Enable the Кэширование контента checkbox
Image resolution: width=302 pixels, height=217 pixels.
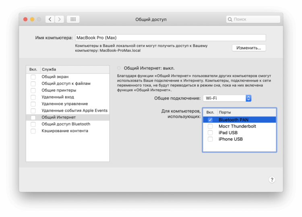33,131
